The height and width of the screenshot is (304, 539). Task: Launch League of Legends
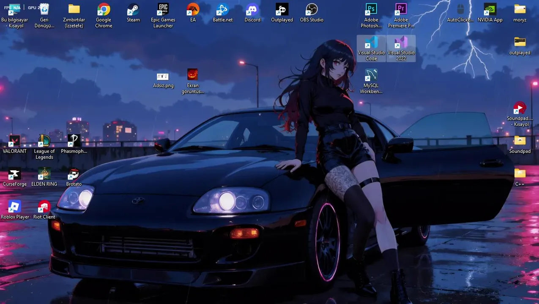44,147
